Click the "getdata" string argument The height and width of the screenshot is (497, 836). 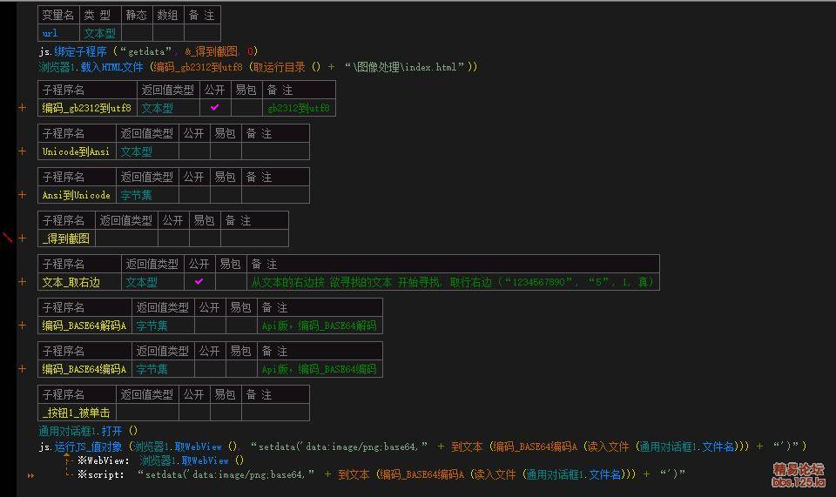[146, 51]
